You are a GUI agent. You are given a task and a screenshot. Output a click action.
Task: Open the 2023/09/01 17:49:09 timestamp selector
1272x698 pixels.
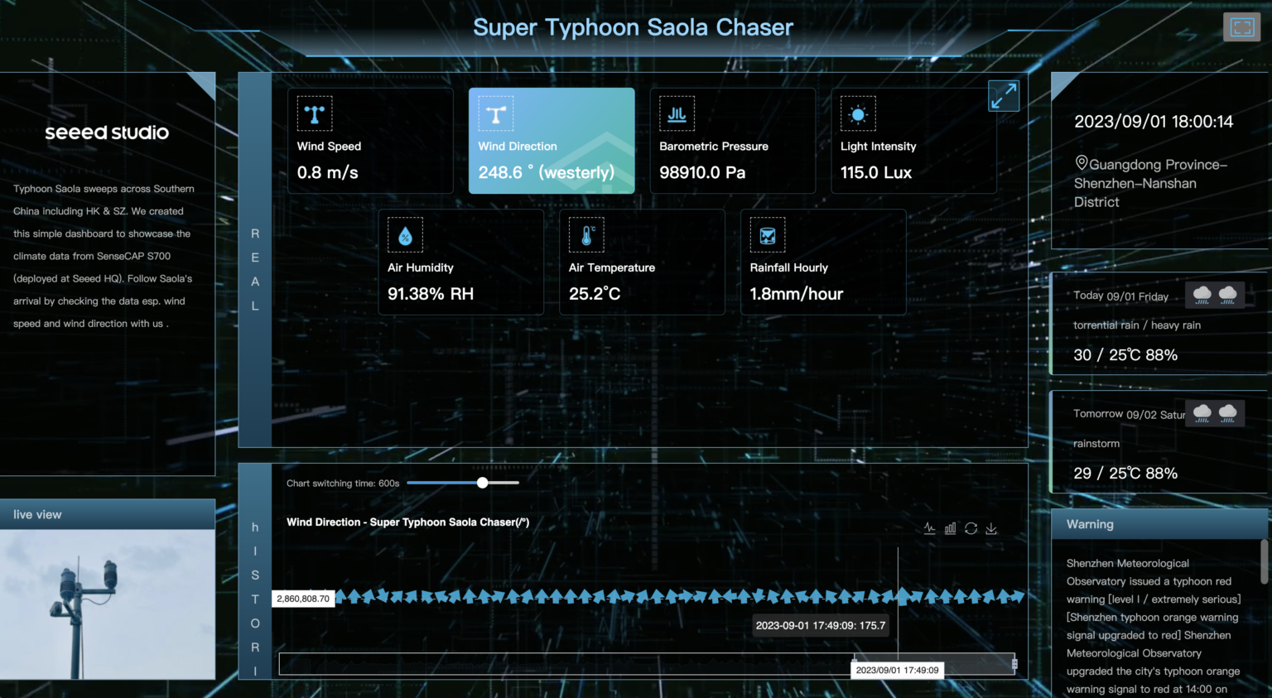click(897, 670)
